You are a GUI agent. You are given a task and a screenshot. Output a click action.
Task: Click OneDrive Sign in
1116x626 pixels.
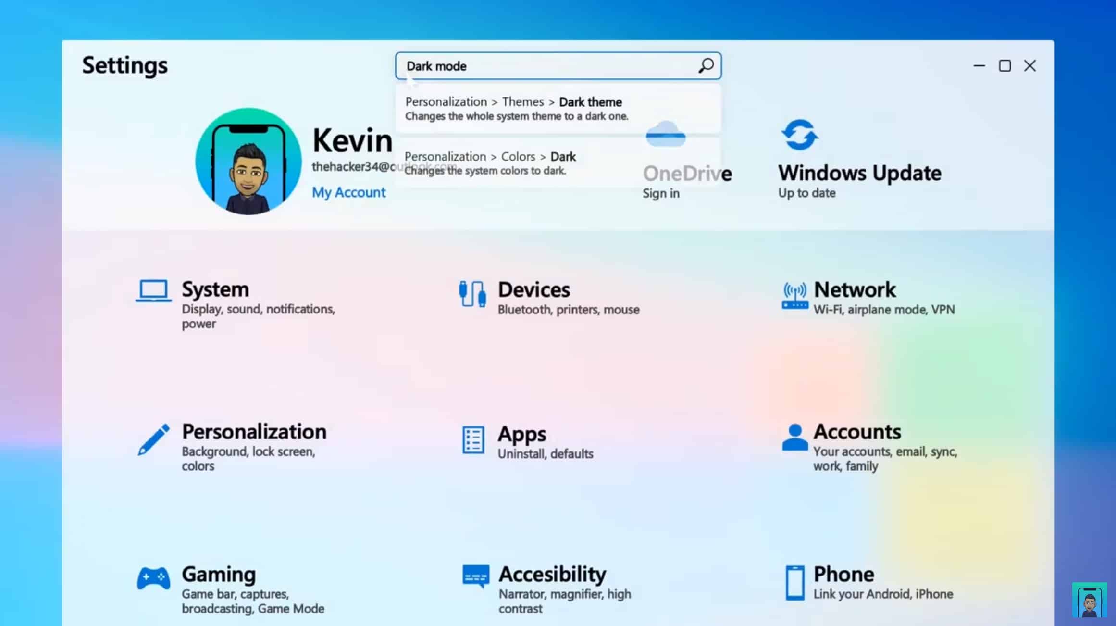pyautogui.click(x=661, y=193)
